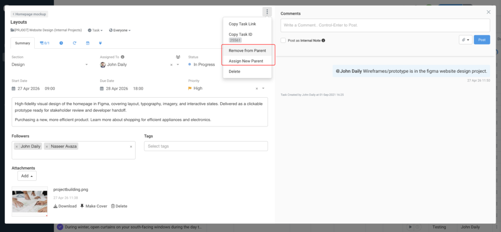Enable Post as Internal Note checkbox
The image size is (501, 232).
pos(283,41)
